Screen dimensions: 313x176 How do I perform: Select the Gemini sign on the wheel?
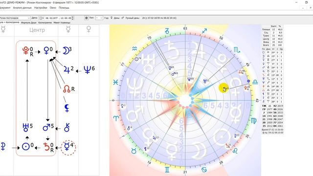pos(167,170)
